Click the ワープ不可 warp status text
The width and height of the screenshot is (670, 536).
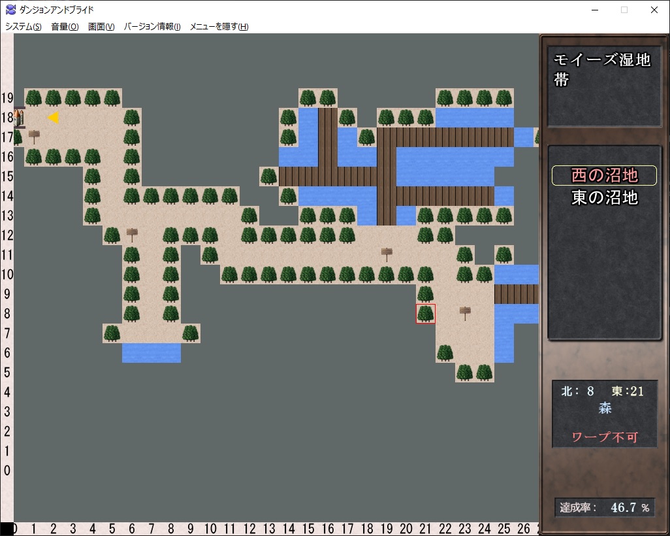tap(605, 437)
